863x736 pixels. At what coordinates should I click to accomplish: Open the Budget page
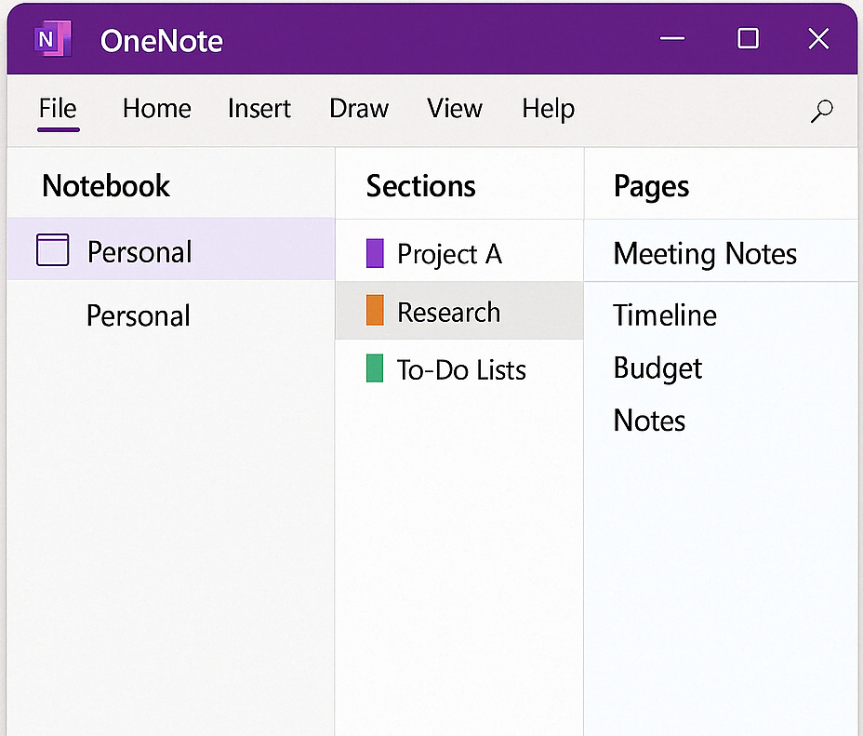point(657,368)
